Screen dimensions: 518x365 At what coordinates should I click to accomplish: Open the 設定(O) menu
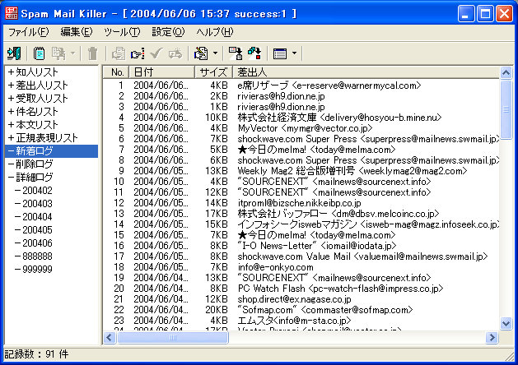168,31
